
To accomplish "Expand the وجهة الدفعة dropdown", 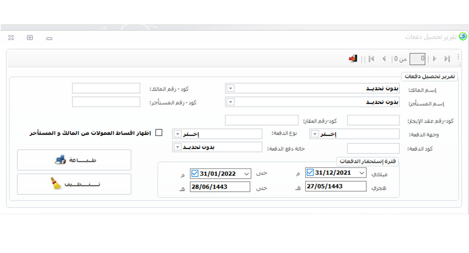I will 315,134.
